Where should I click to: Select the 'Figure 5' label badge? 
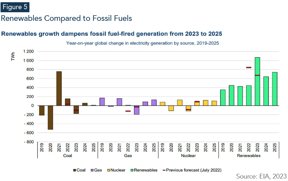(15, 7)
